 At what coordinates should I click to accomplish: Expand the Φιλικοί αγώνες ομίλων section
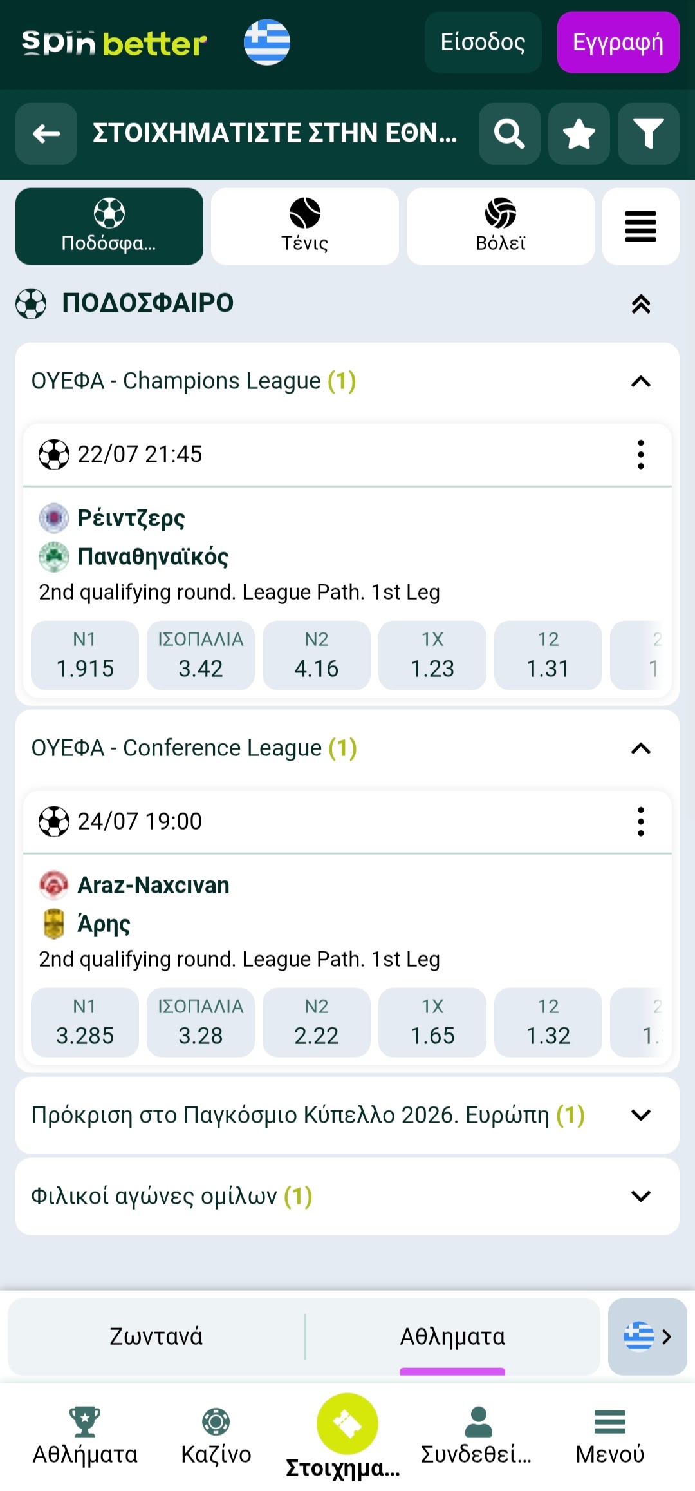640,1196
